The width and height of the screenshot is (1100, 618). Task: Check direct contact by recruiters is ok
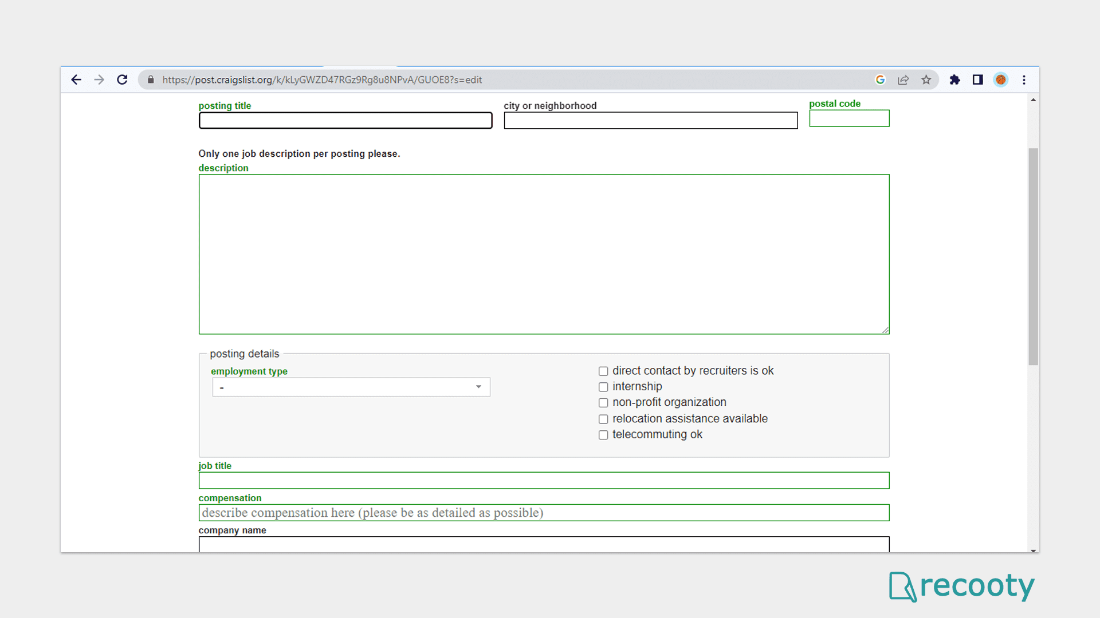(x=603, y=371)
